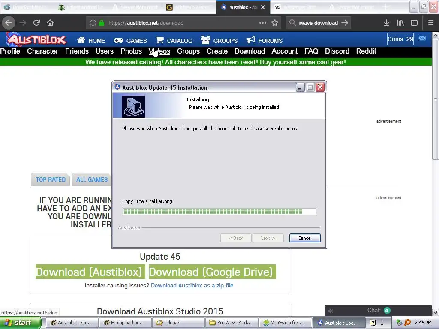Open 'Download Austiblox as a zip file' link
Image resolution: width=439 pixels, height=329 pixels.
coord(192,285)
